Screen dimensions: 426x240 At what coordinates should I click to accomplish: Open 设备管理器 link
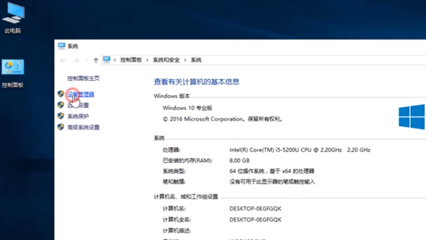point(81,94)
